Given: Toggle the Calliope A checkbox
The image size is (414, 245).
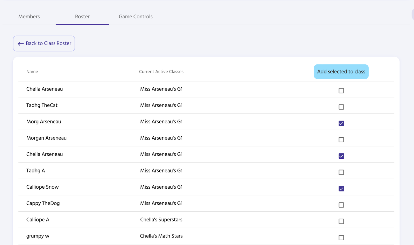Looking at the screenshot, I should pyautogui.click(x=341, y=221).
